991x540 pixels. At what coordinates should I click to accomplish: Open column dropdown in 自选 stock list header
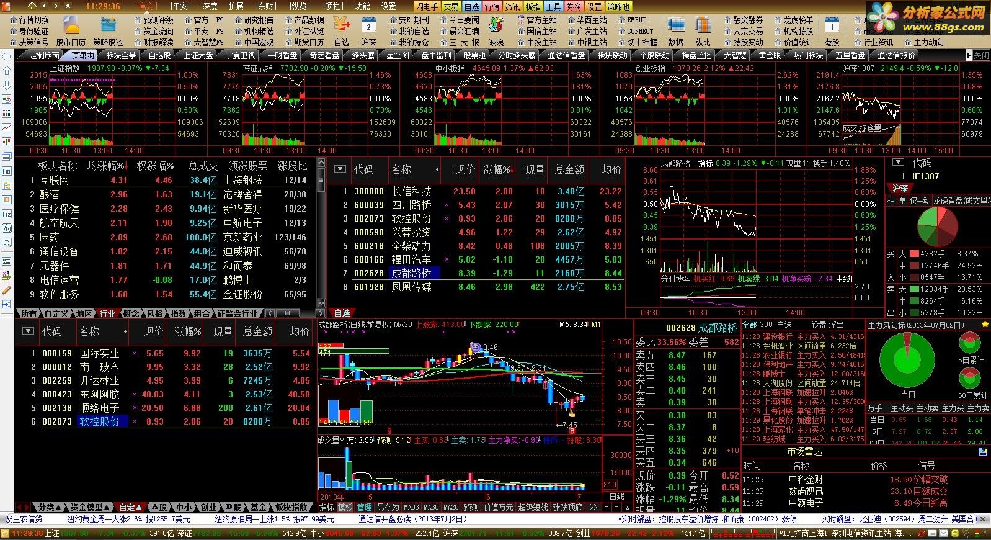click(339, 169)
